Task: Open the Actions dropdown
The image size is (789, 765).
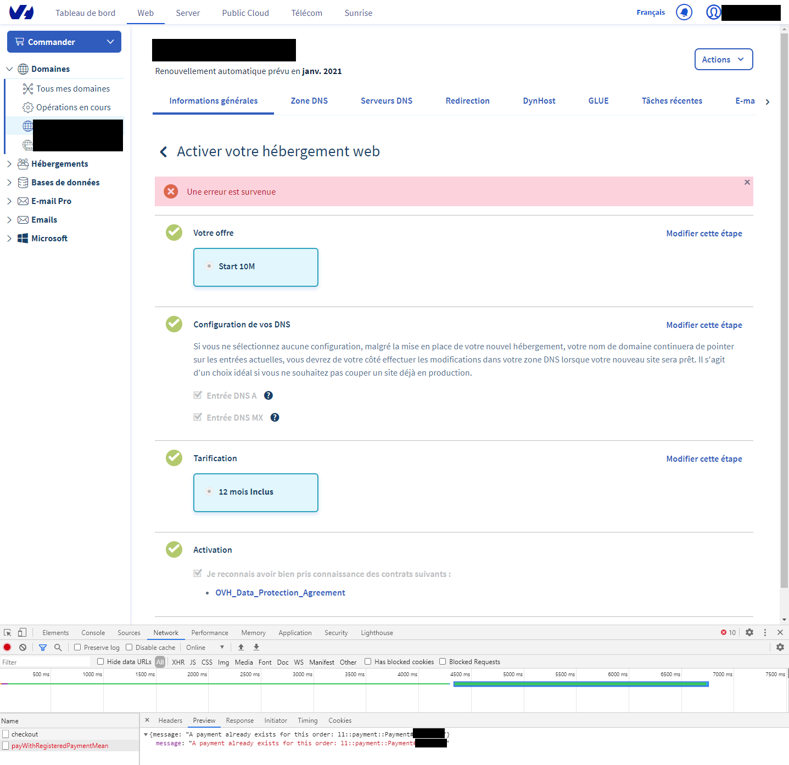Action: [723, 60]
